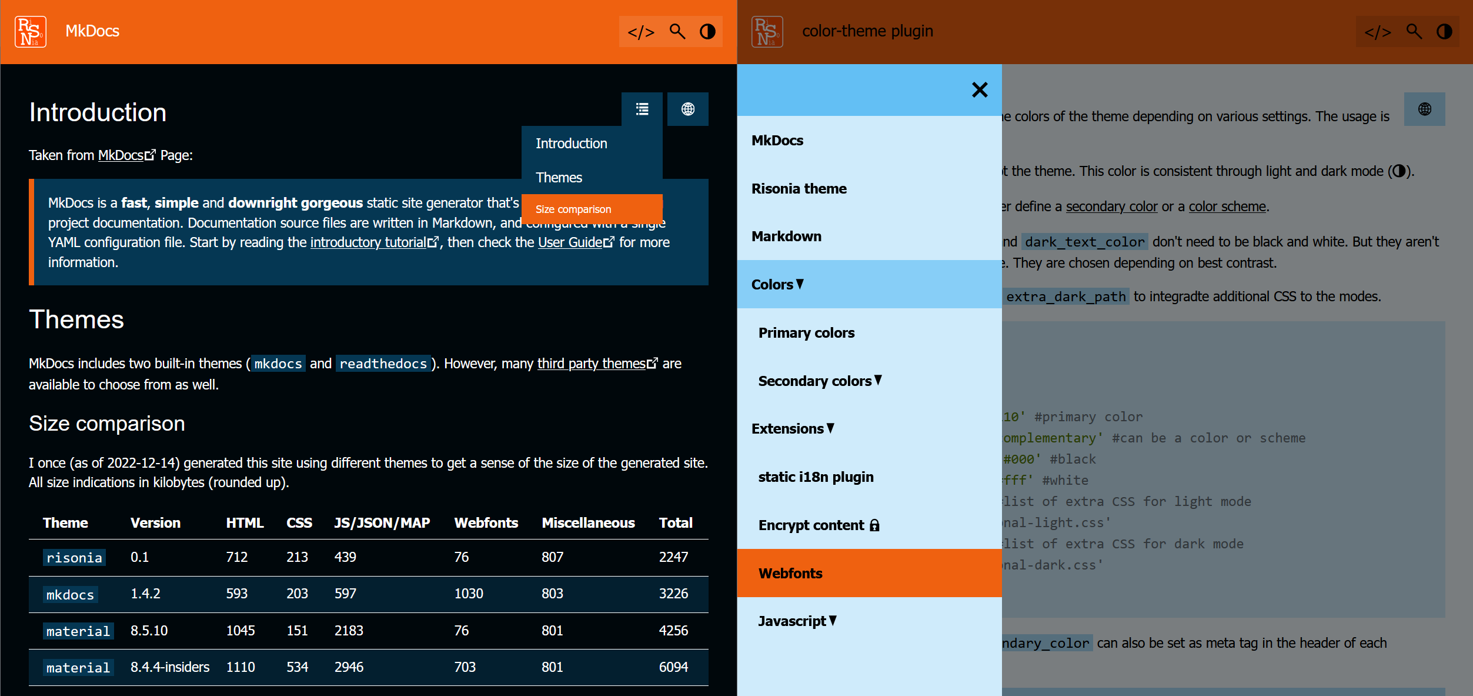The width and height of the screenshot is (1473, 696).
Task: Click the globe icon on the color-theme plugin page
Action: tap(1424, 109)
